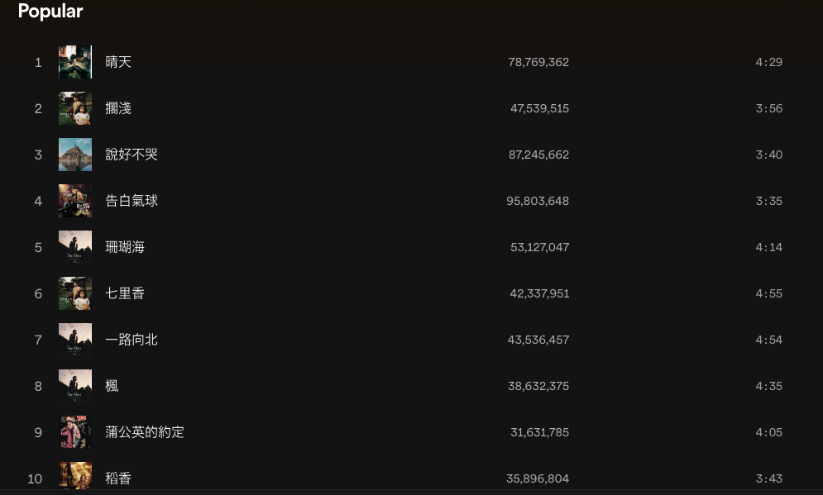Viewport: 823px width, 495px height.
Task: Click on the title 七里香
Action: click(125, 293)
